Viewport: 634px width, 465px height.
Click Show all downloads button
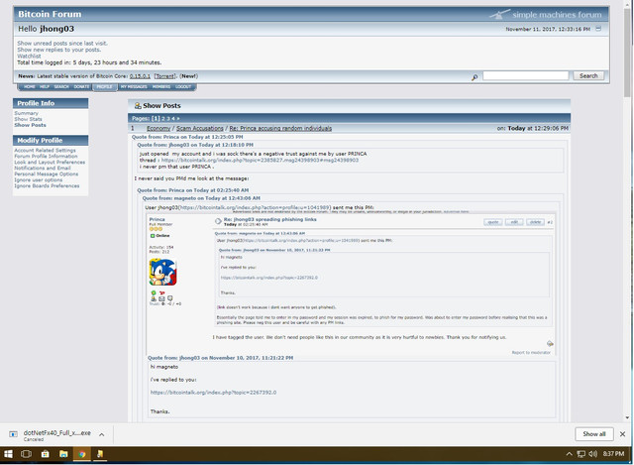coord(594,434)
